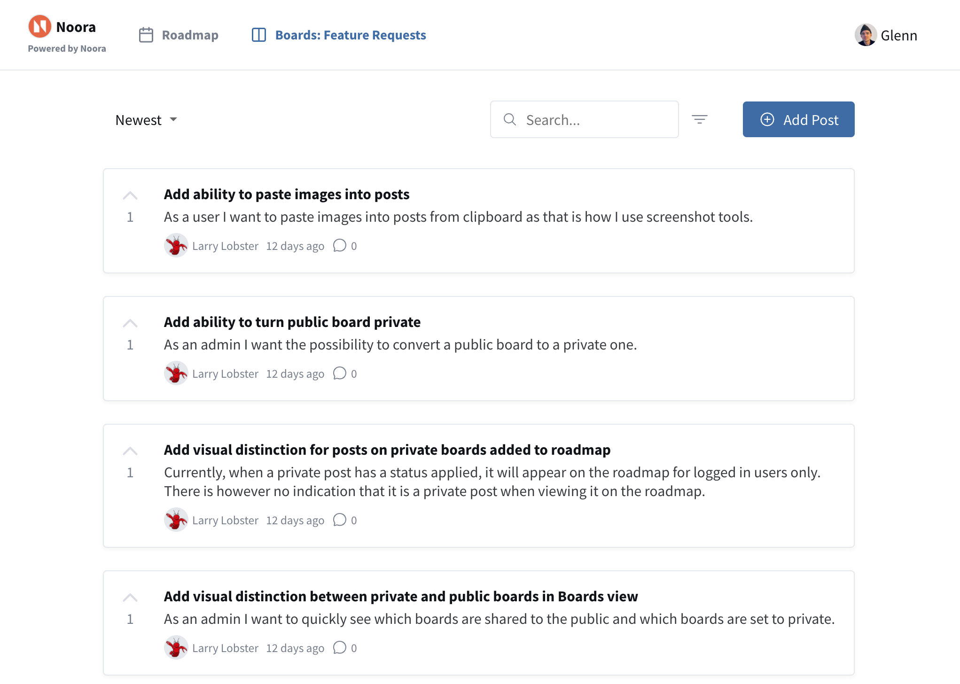
Task: Go to the Roadmap page
Action: (x=190, y=35)
